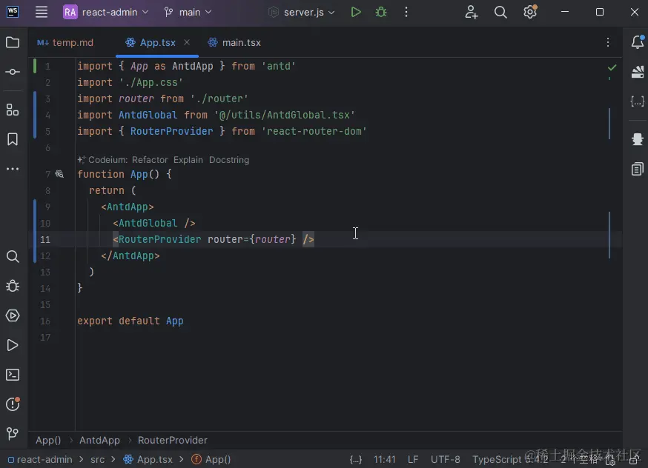Image resolution: width=648 pixels, height=468 pixels.
Task: Open the Bookmarks tool window
Action: [x=13, y=139]
